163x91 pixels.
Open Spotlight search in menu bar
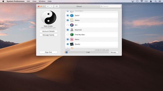click(155, 1)
